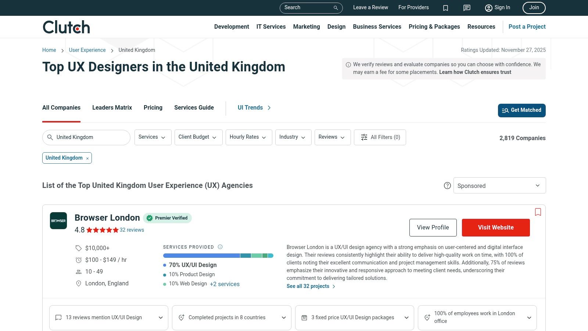Screen dimensions: 588x331
Task: Click the services provided percentage bar
Action: pyautogui.click(x=218, y=256)
